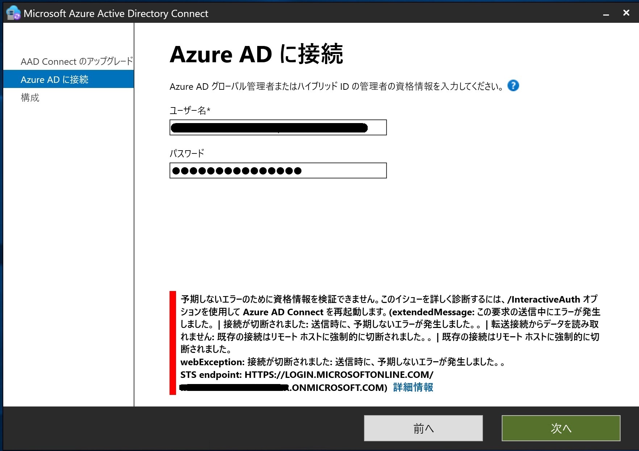Click the STS endpoint URL text

307,375
